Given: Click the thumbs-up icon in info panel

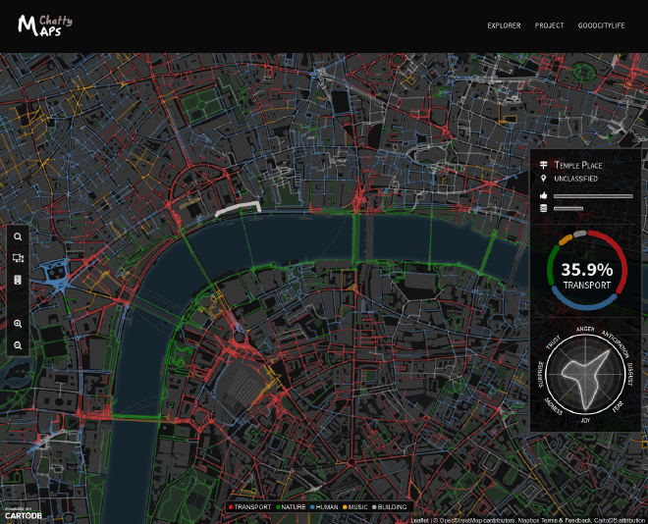Looking at the screenshot, I should pos(543,196).
